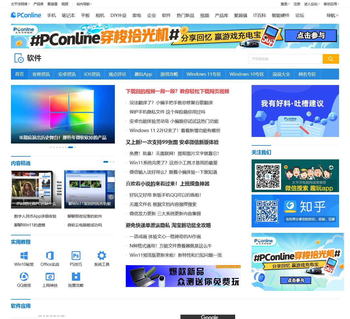Select the 业界资讯 tab
Screen dimensions: 350x319
(x=41, y=74)
